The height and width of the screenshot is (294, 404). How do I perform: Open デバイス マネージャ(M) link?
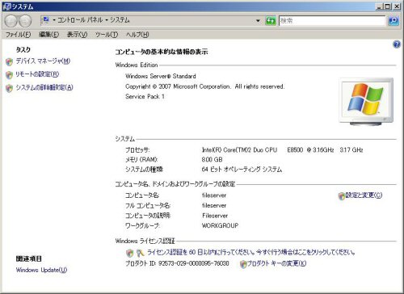pyautogui.click(x=43, y=61)
